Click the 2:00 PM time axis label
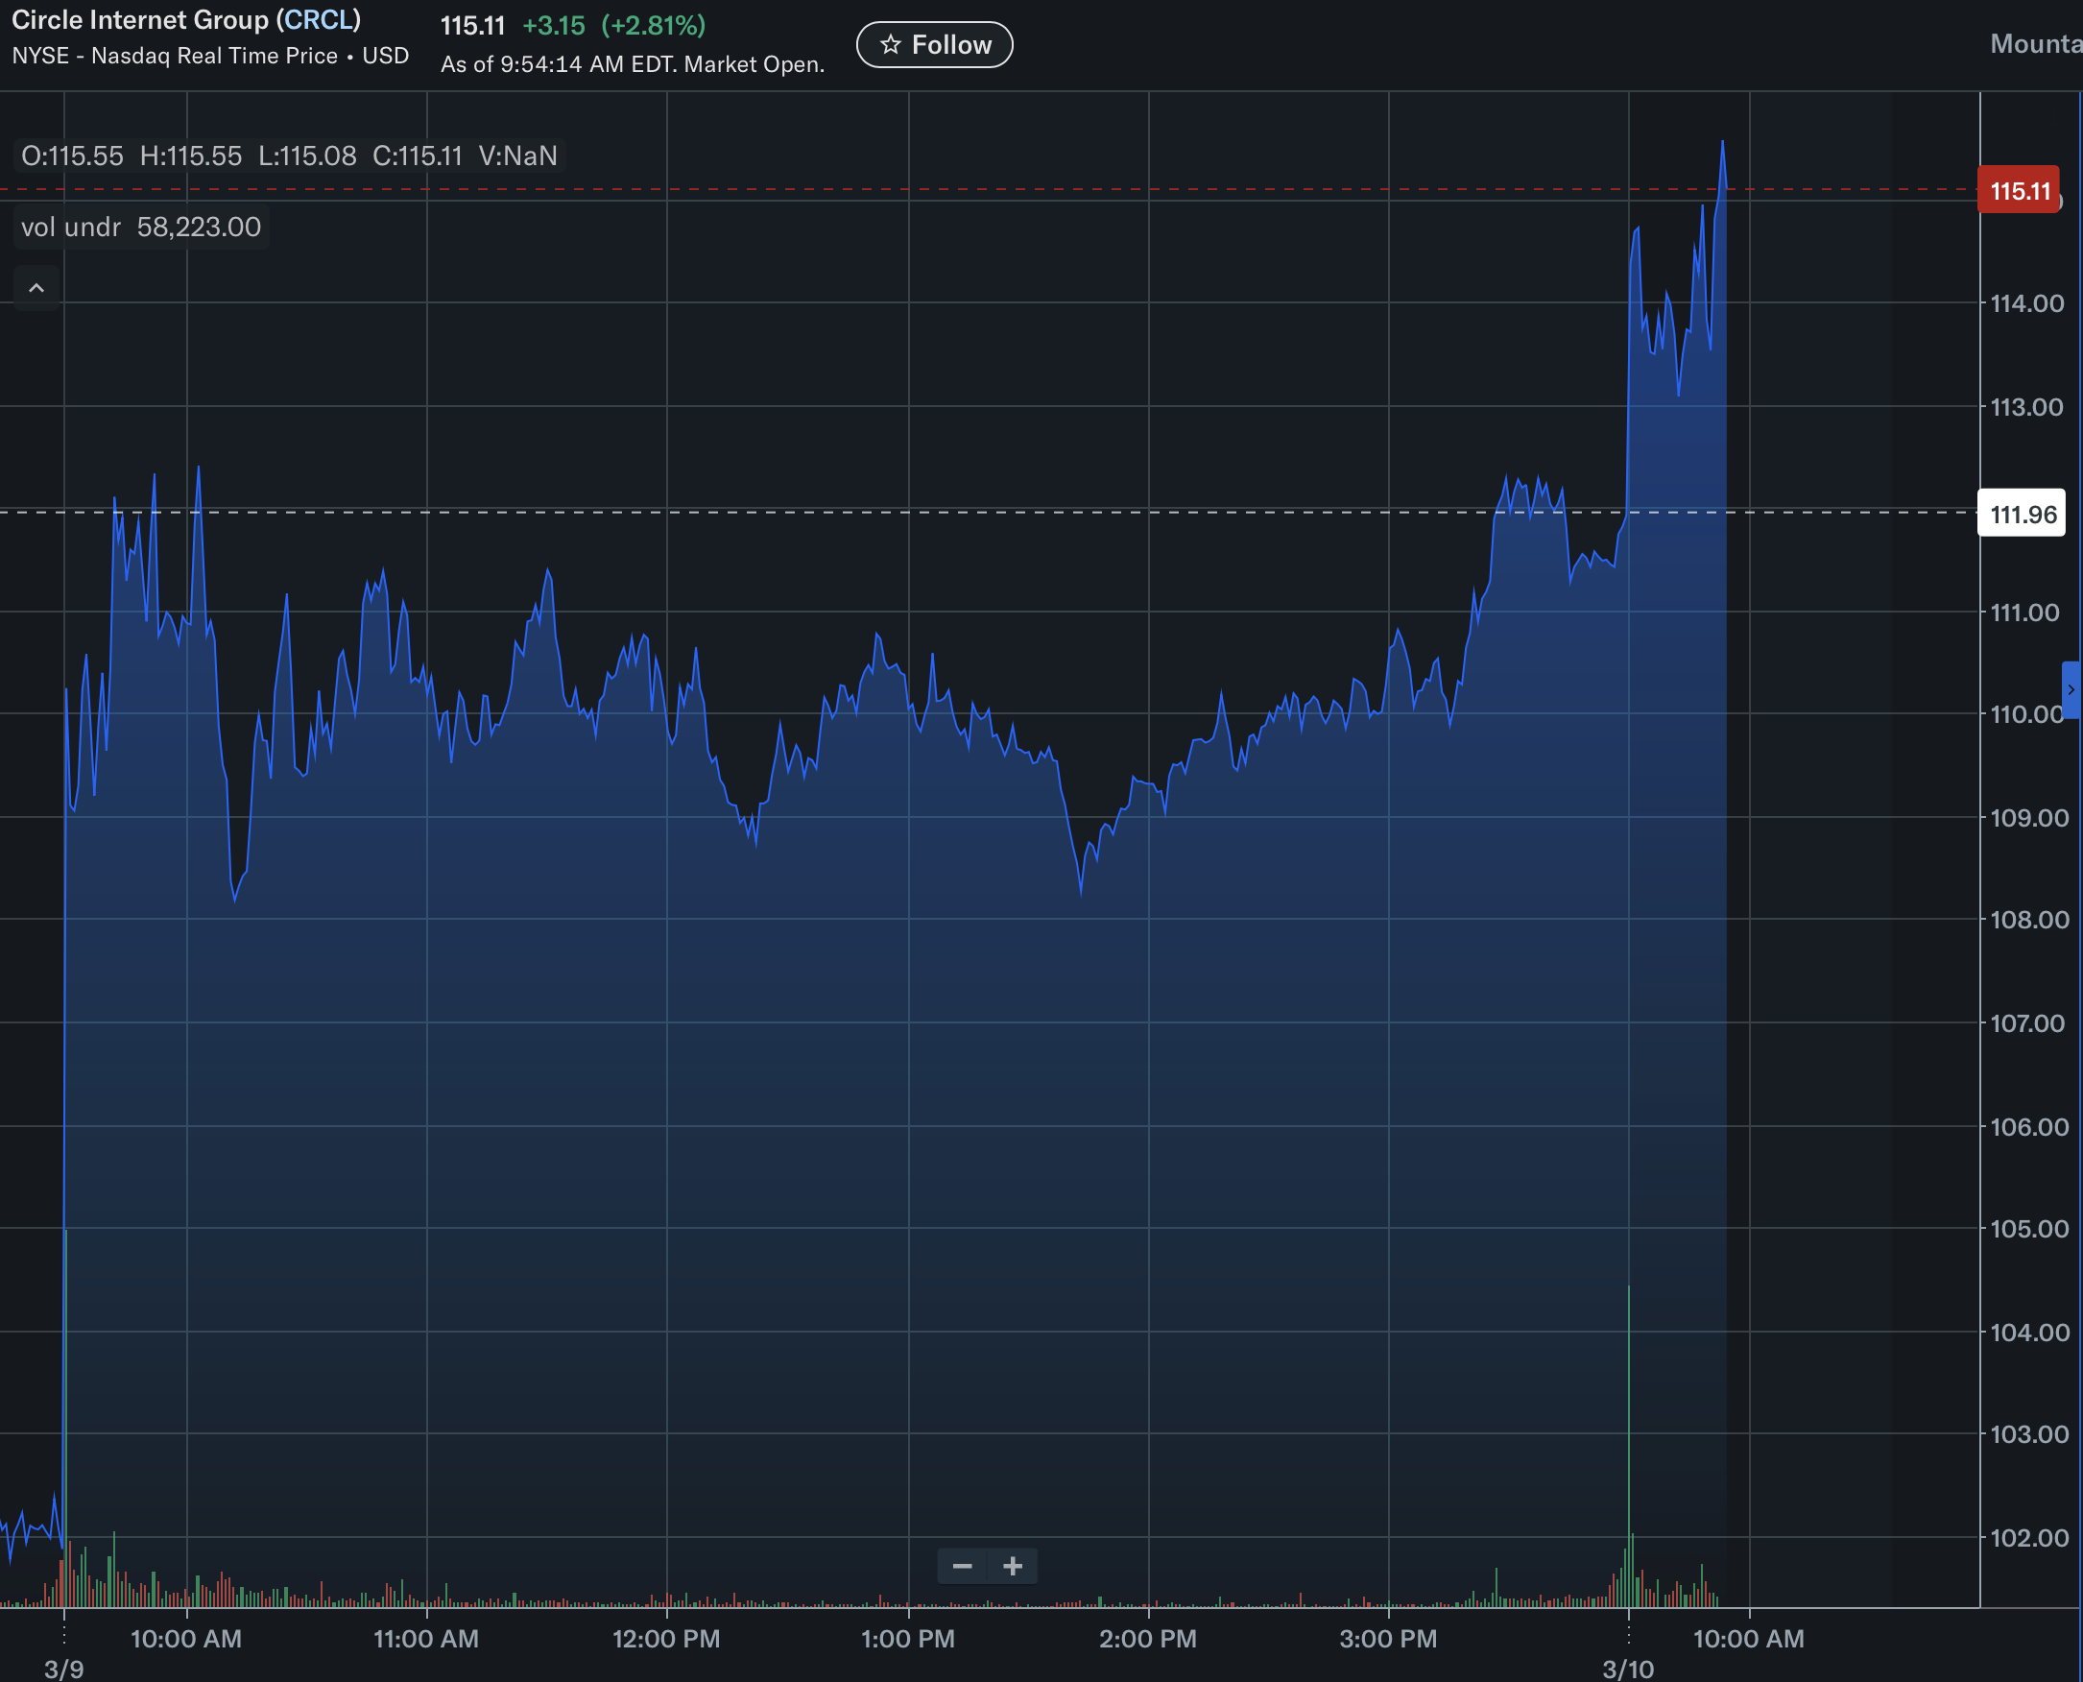 (x=1147, y=1639)
